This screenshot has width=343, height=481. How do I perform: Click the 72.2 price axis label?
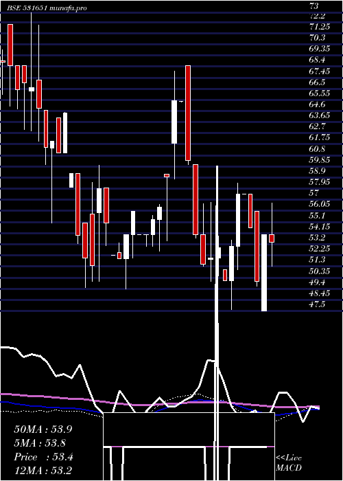pyautogui.click(x=317, y=16)
